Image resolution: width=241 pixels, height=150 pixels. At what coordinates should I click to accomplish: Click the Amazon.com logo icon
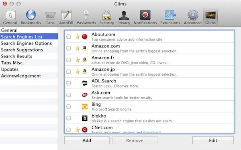click(x=85, y=48)
